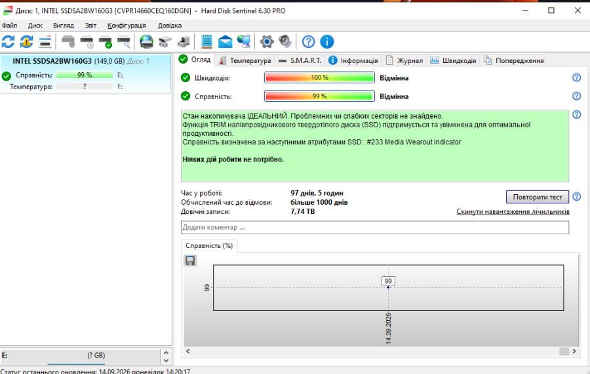Click the speaker sound icon
Viewport: 590px width, 374px height.
click(285, 41)
